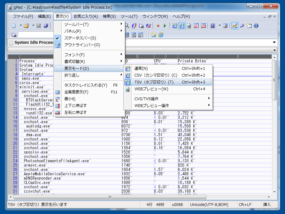Screen dimensions: 285x214
Task: Open the dropdown arrow beside the blue square icon
Action: click(220, 25)
